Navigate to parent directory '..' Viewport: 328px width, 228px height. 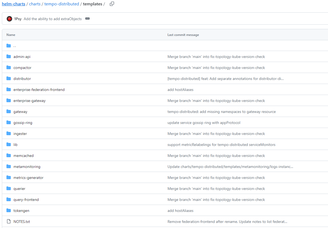point(15,46)
